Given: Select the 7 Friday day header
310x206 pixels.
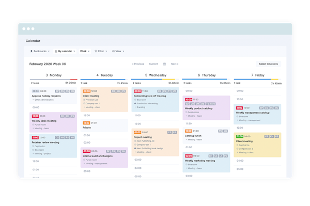Looking at the screenshot, I should [x=258, y=75].
